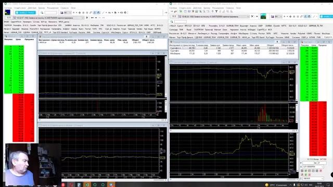Open Система menu in left QUIK window
This screenshot has width=333, height=187.
(8, 8)
